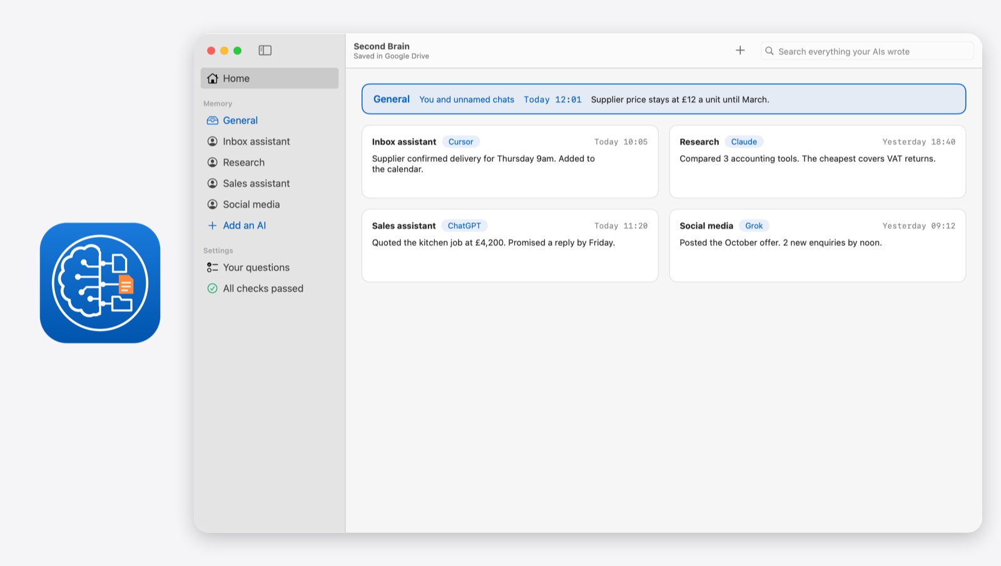
Task: Click the Claude tag on Research card
Action: 744,142
